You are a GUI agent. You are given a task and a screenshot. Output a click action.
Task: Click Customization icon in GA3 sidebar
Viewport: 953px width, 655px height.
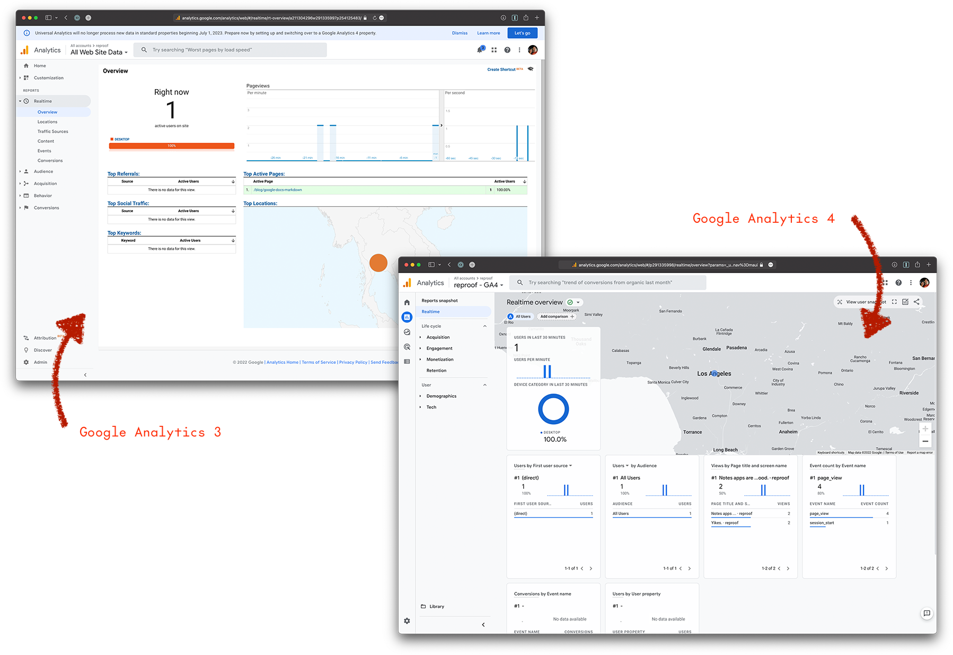(26, 78)
